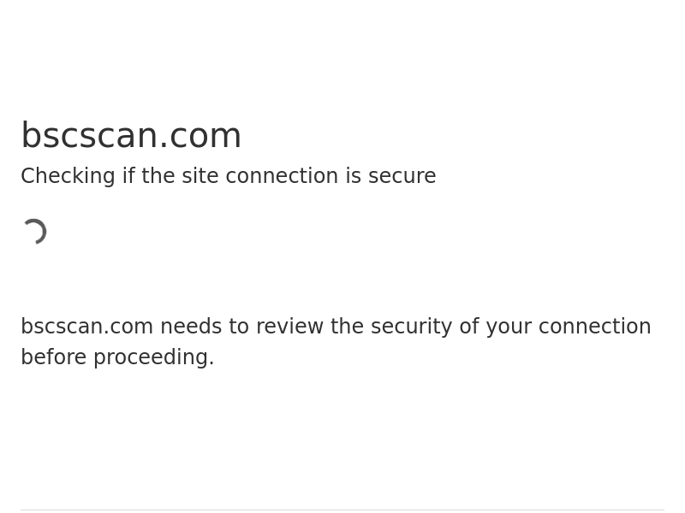
Task: Click the word 'your' in the paragraph
Action: pyautogui.click(x=509, y=327)
